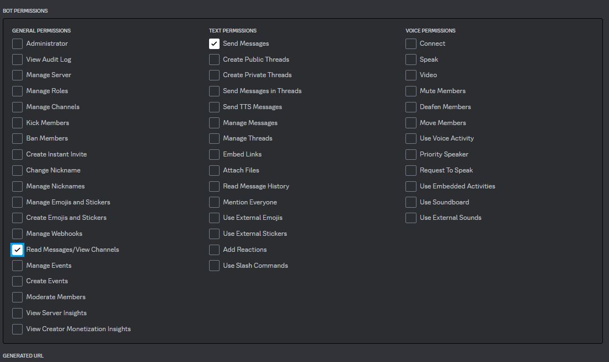Viewport: 609px width, 362px height.
Task: Check the Manage Messages permission
Action: 214,123
